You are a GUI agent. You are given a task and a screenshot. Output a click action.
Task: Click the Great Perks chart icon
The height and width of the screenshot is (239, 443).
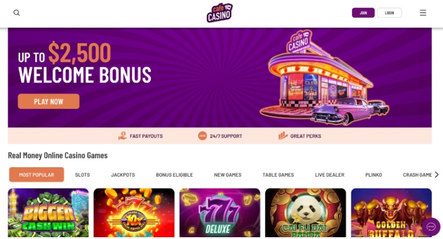[283, 136]
